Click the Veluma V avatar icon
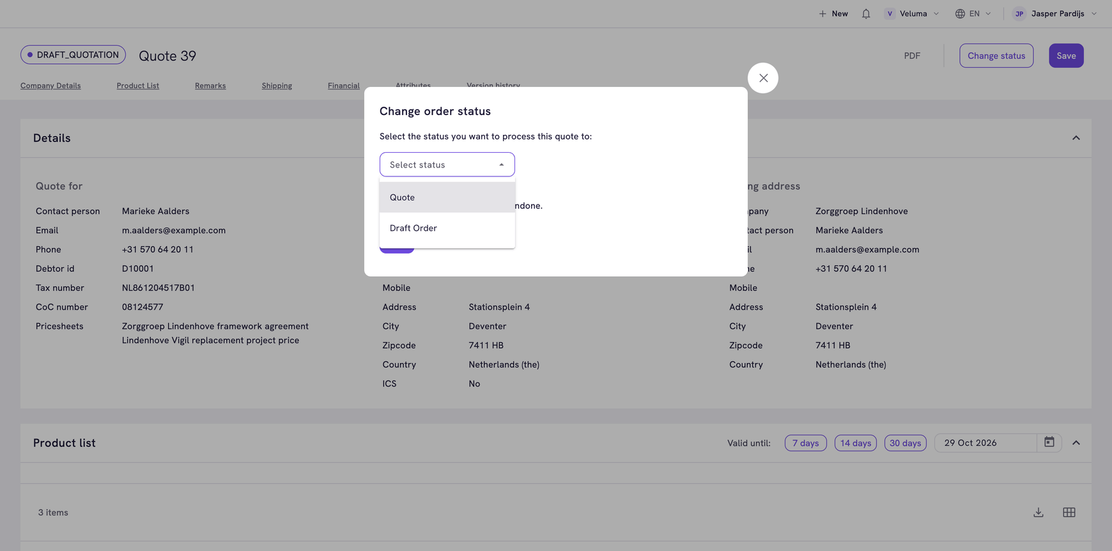 click(x=890, y=13)
